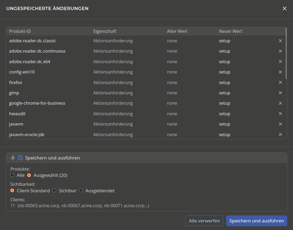
Task: Discard the hwaudit change with its X
Action: click(280, 114)
